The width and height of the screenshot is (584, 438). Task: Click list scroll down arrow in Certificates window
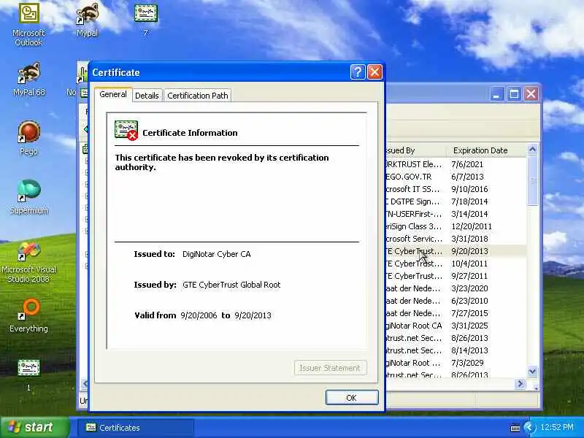pyautogui.click(x=533, y=371)
